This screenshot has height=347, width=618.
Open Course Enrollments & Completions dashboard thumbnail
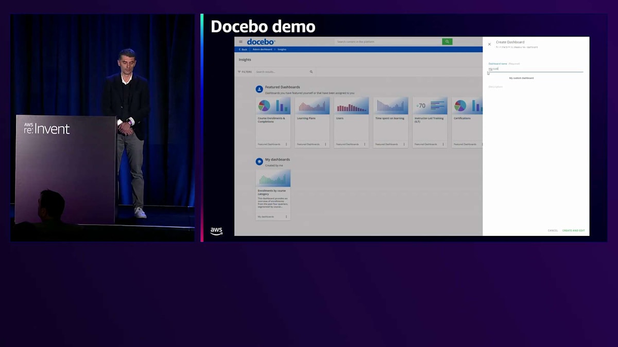(273, 106)
